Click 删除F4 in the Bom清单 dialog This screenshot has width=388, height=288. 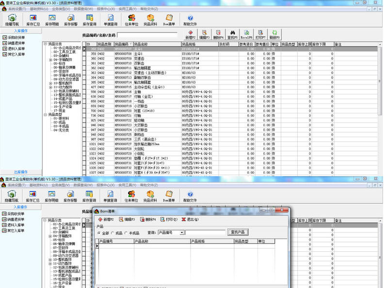coord(148,219)
